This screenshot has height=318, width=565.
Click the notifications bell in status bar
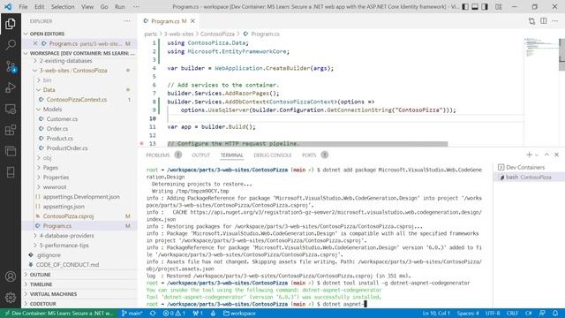[x=555, y=314]
